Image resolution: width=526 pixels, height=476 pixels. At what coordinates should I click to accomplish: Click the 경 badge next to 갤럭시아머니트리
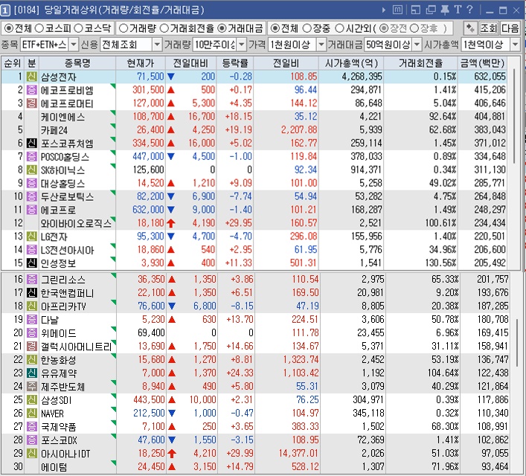pos(31,346)
